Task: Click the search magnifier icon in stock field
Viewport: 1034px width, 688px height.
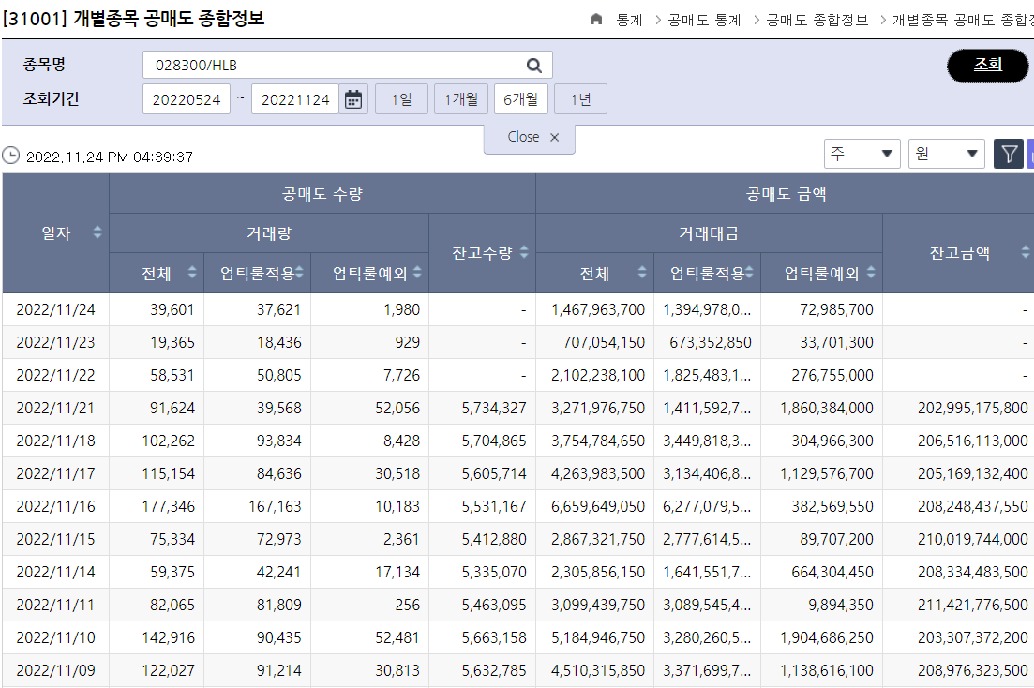Action: click(534, 66)
